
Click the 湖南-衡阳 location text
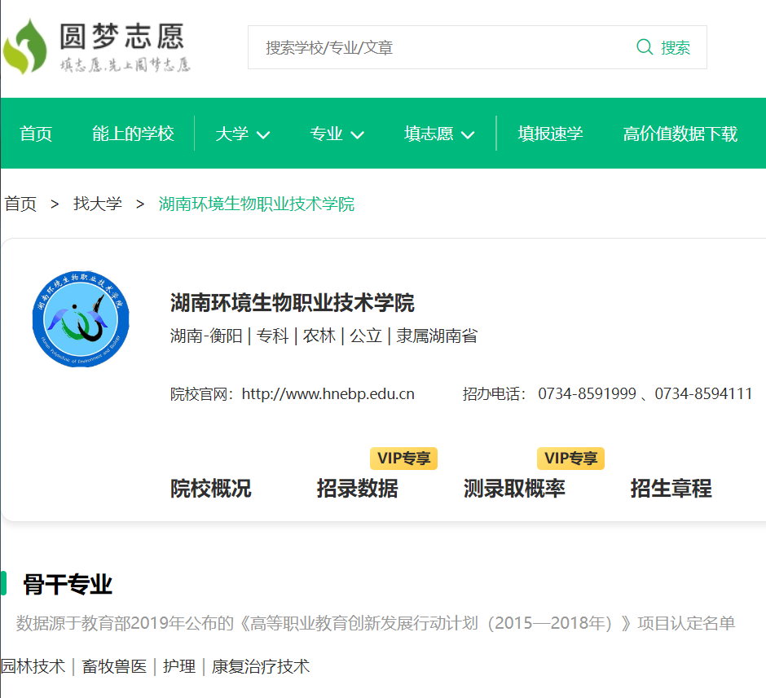pyautogui.click(x=206, y=336)
